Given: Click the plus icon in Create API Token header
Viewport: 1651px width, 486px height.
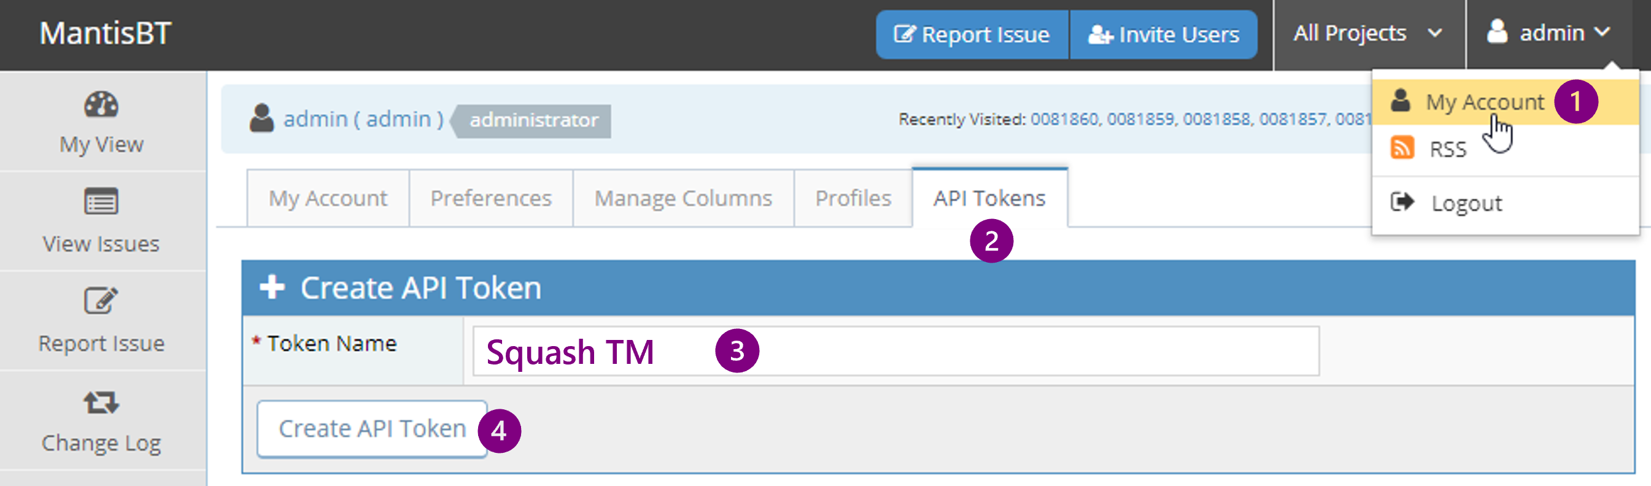Looking at the screenshot, I should click(273, 287).
